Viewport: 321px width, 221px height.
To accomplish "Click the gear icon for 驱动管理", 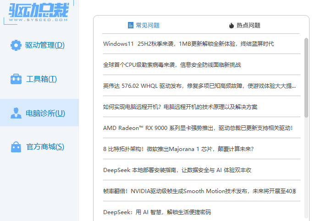I will [16, 45].
